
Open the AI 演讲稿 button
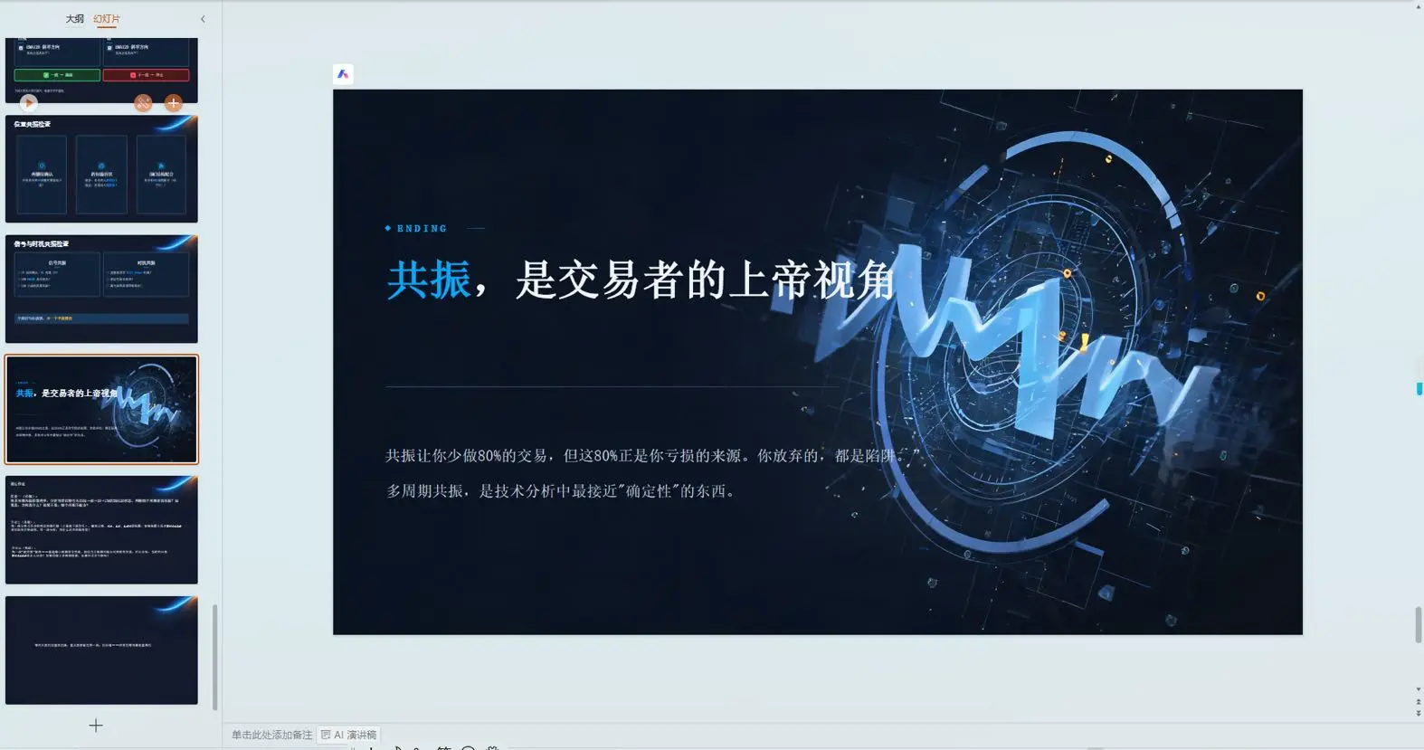point(349,736)
